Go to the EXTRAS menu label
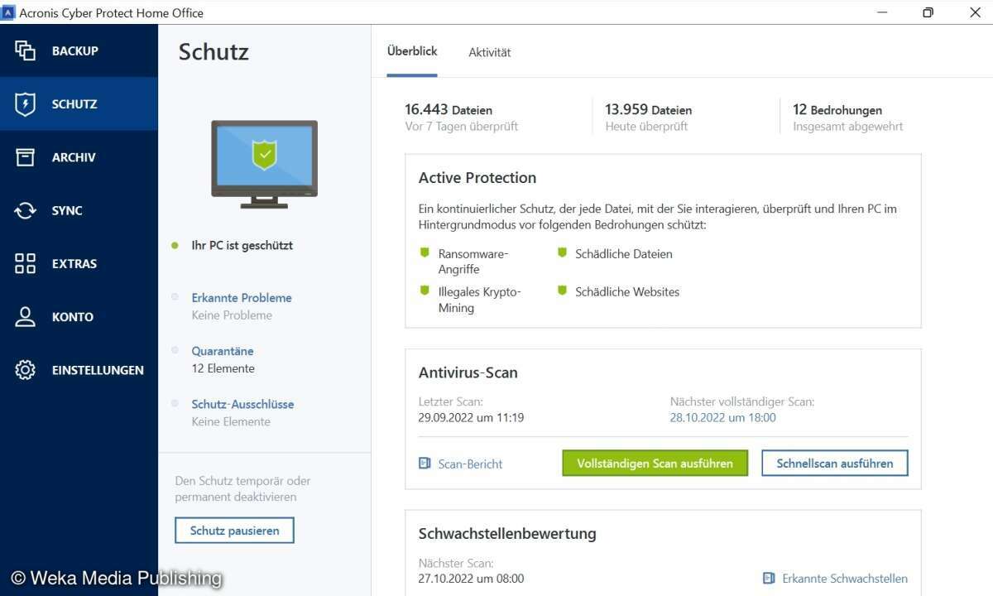Viewport: 993px width, 596px height. point(74,264)
